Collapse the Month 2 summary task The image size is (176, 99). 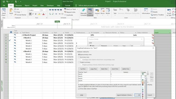pos(24,51)
